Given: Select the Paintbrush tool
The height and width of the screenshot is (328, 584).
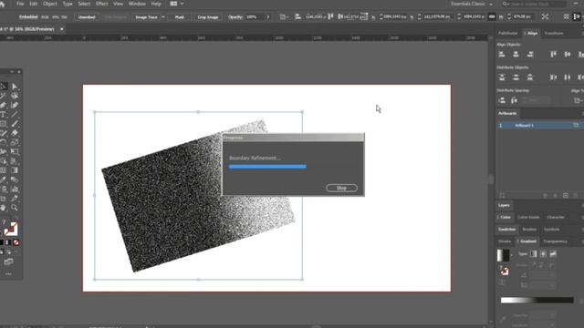Looking at the screenshot, I should click(15, 124).
